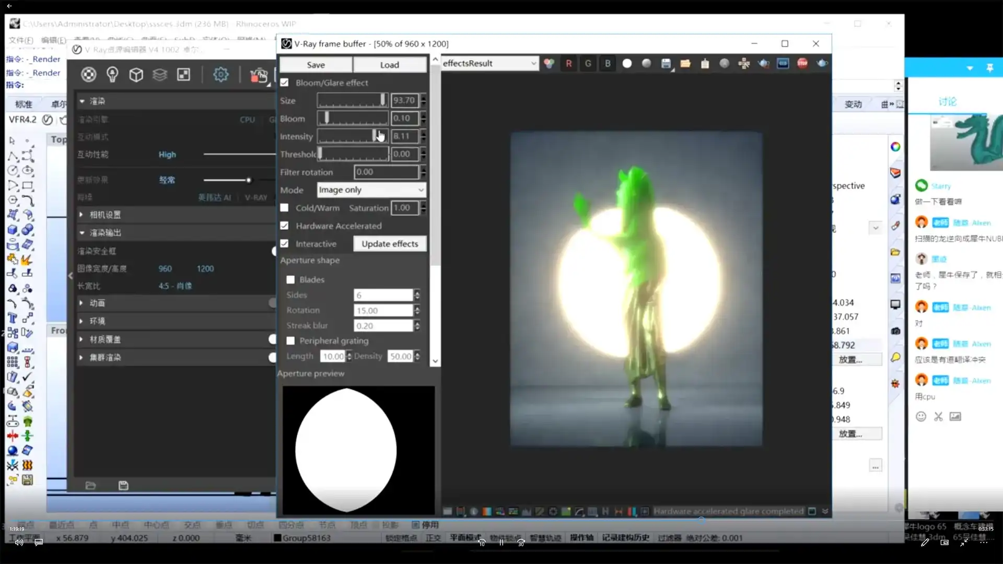Image resolution: width=1003 pixels, height=564 pixels.
Task: Open the 文件(F) menu
Action: pos(21,40)
